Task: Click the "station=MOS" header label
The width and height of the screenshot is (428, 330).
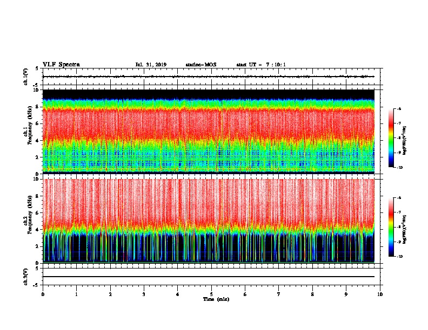Action: point(201,65)
